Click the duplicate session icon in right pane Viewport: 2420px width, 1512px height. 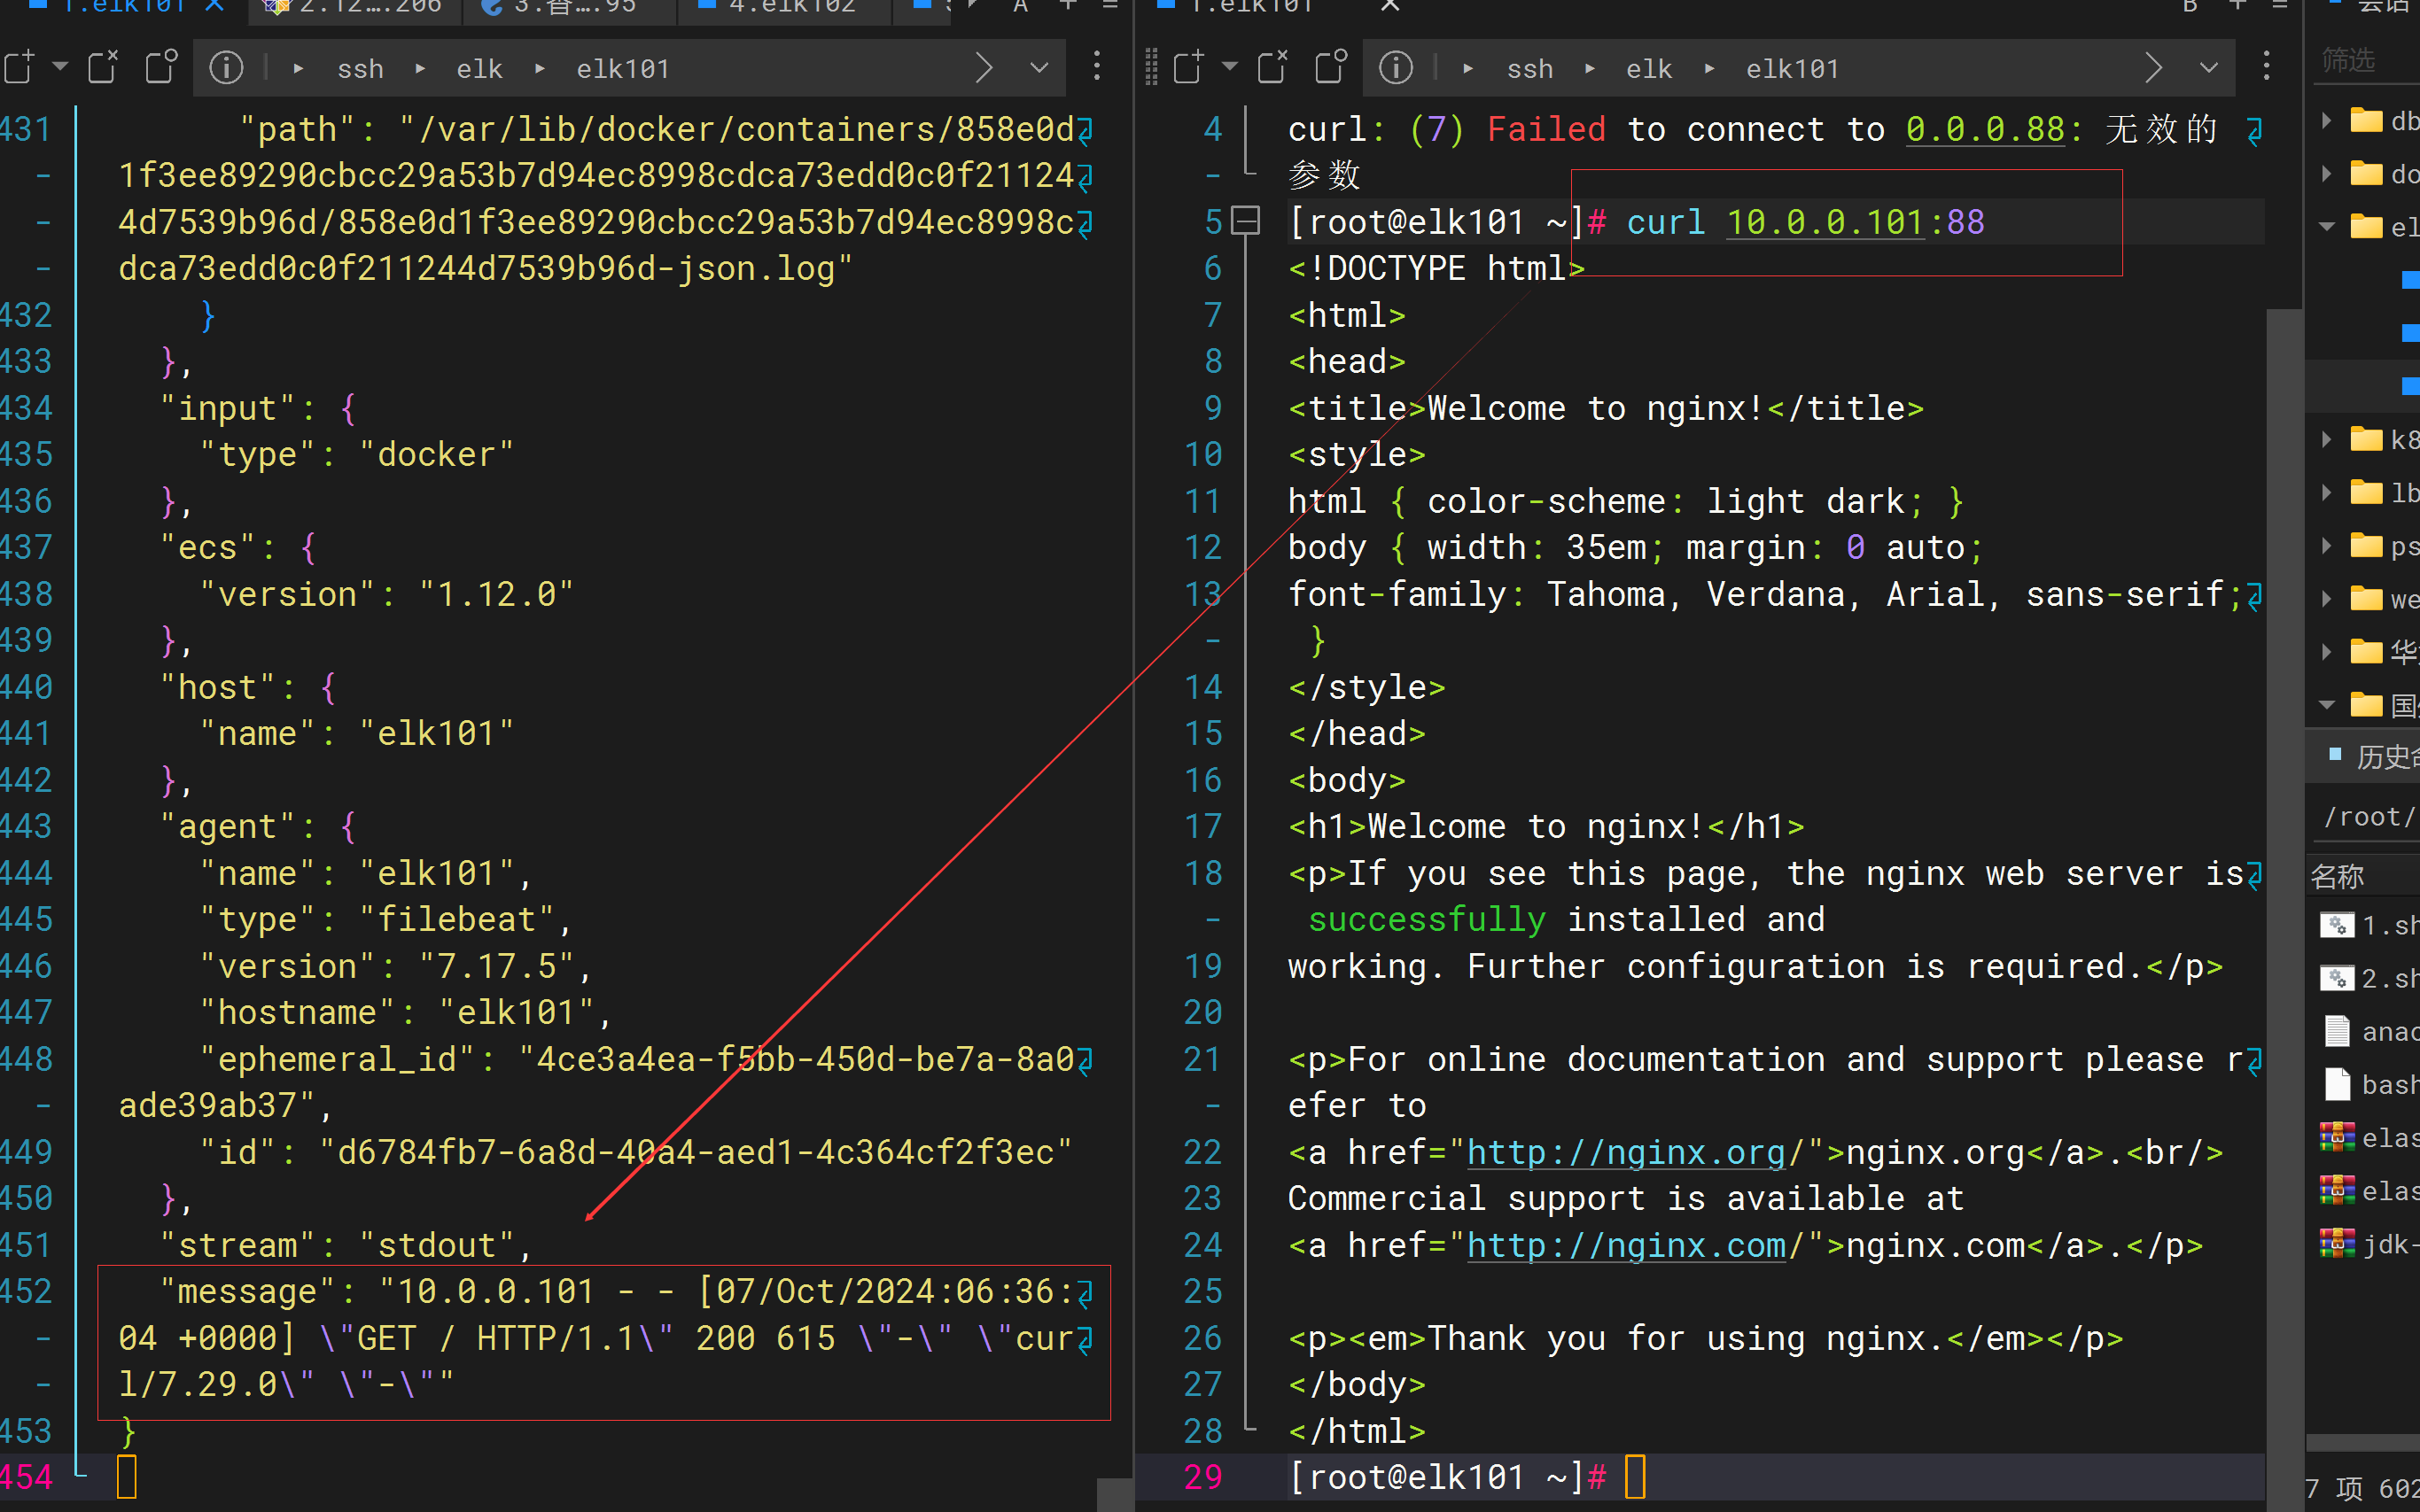(x=1331, y=67)
